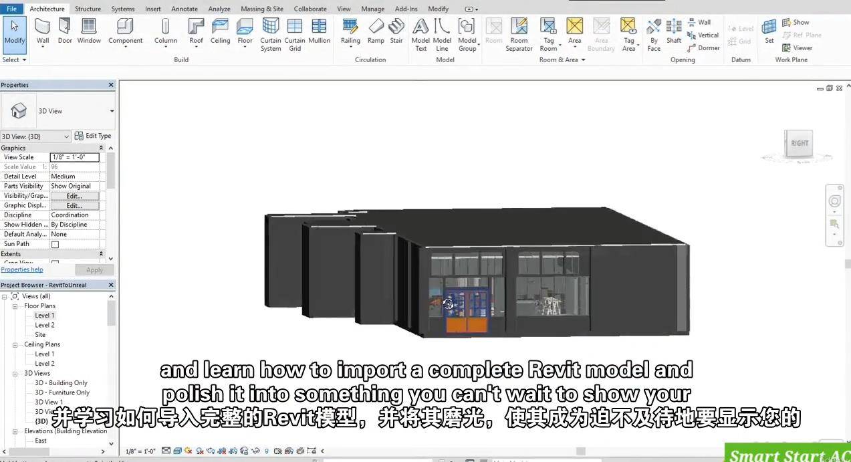Click Edit for Visibility/Graphics overrides
851x462 pixels.
(74, 196)
